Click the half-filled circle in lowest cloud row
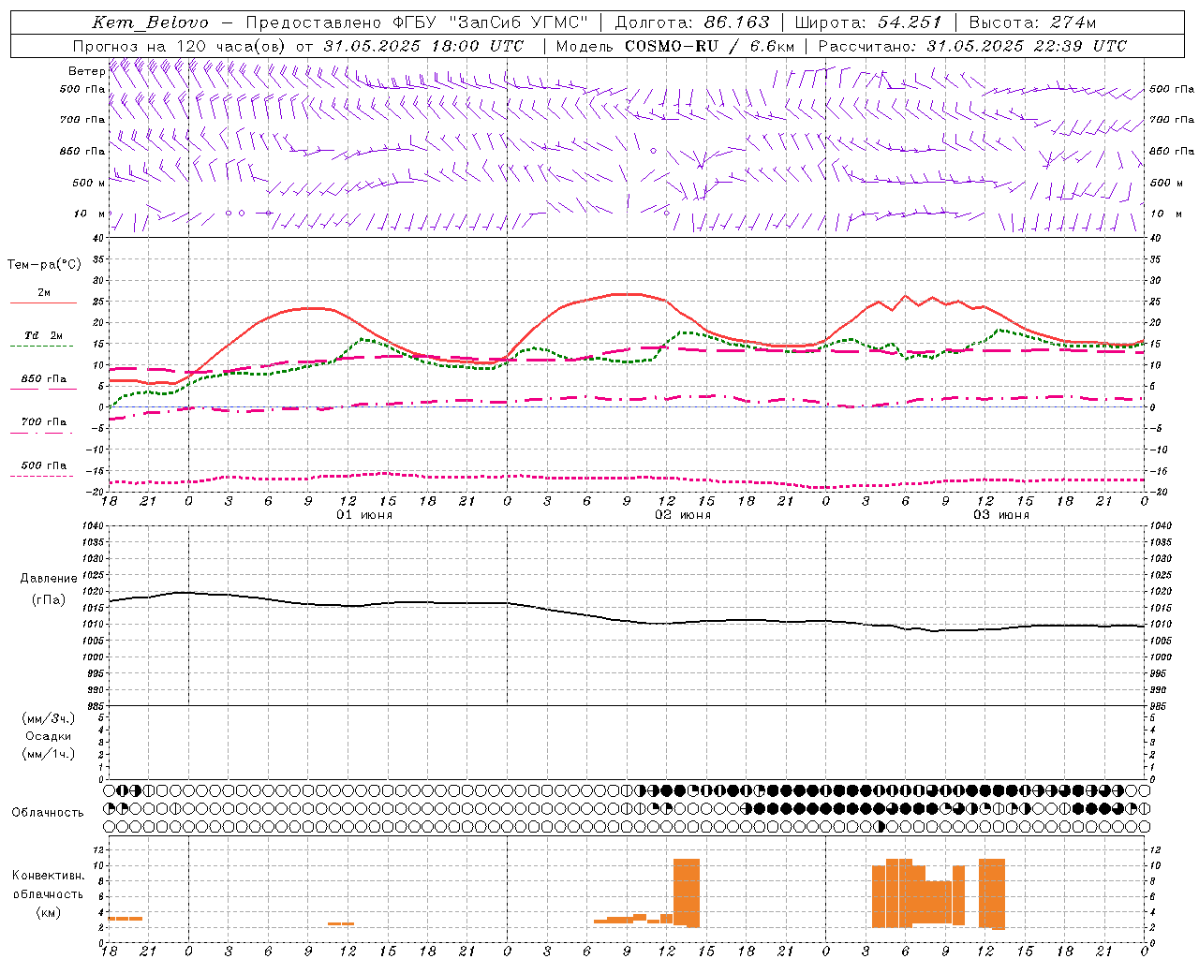This screenshot has height=959, width=1199. point(880,827)
